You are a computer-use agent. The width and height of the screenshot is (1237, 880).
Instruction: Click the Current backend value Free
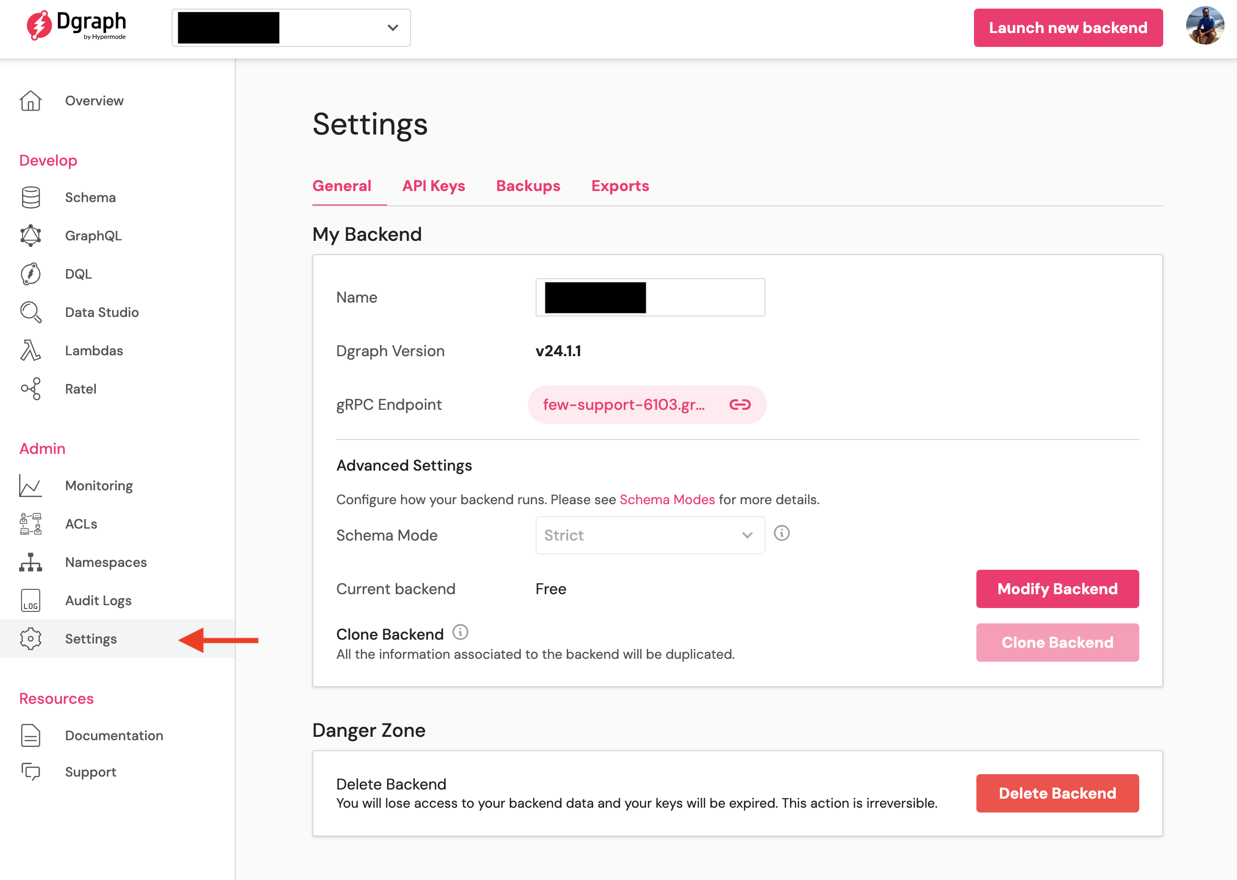[x=551, y=589]
